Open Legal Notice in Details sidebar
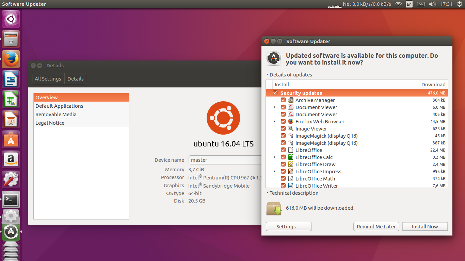 (x=81, y=123)
